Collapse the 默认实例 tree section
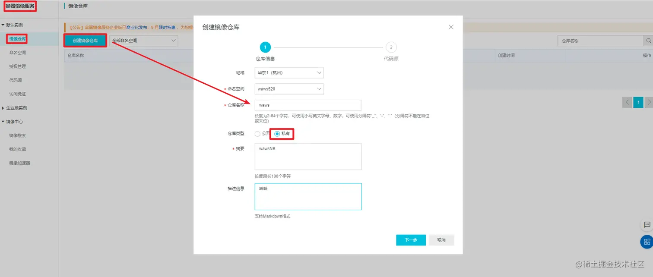 tap(3, 25)
